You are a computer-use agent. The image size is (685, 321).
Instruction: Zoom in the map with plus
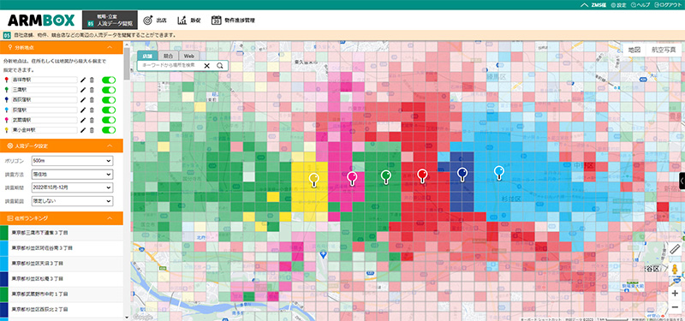pos(675,294)
